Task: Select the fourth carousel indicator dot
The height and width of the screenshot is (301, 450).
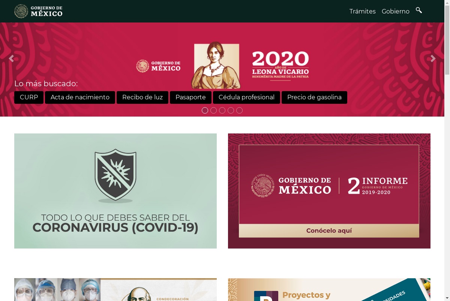Action: point(231,110)
